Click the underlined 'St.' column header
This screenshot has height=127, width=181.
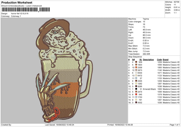click(x=141, y=60)
